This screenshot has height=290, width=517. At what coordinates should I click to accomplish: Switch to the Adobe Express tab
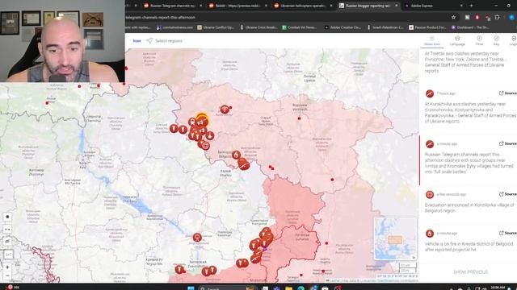pos(433,6)
